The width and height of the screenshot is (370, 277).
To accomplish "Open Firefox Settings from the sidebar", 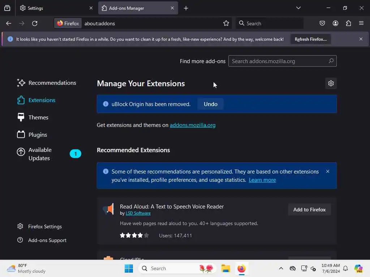I will point(40,227).
